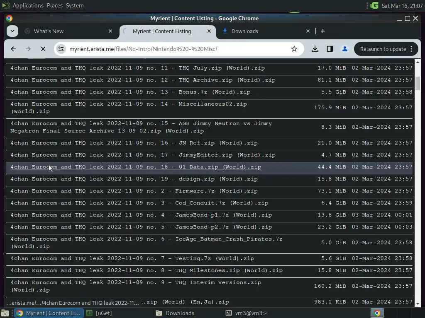Click the 23.2 GiB size cell
The image size is (425, 318).
(x=332, y=227)
